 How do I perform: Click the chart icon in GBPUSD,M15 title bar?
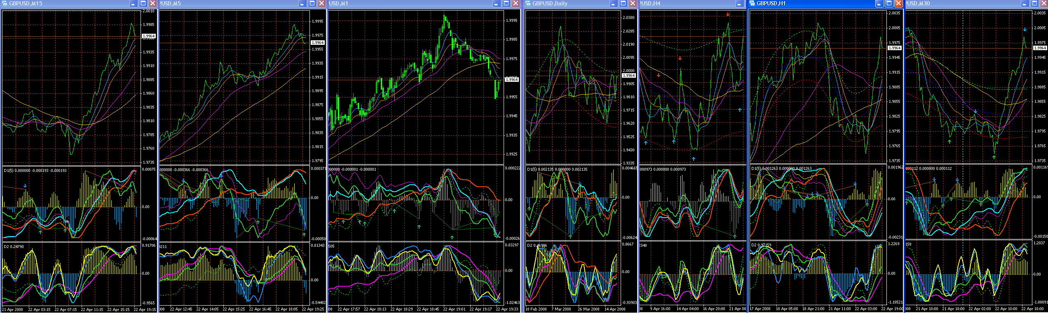[5, 3]
